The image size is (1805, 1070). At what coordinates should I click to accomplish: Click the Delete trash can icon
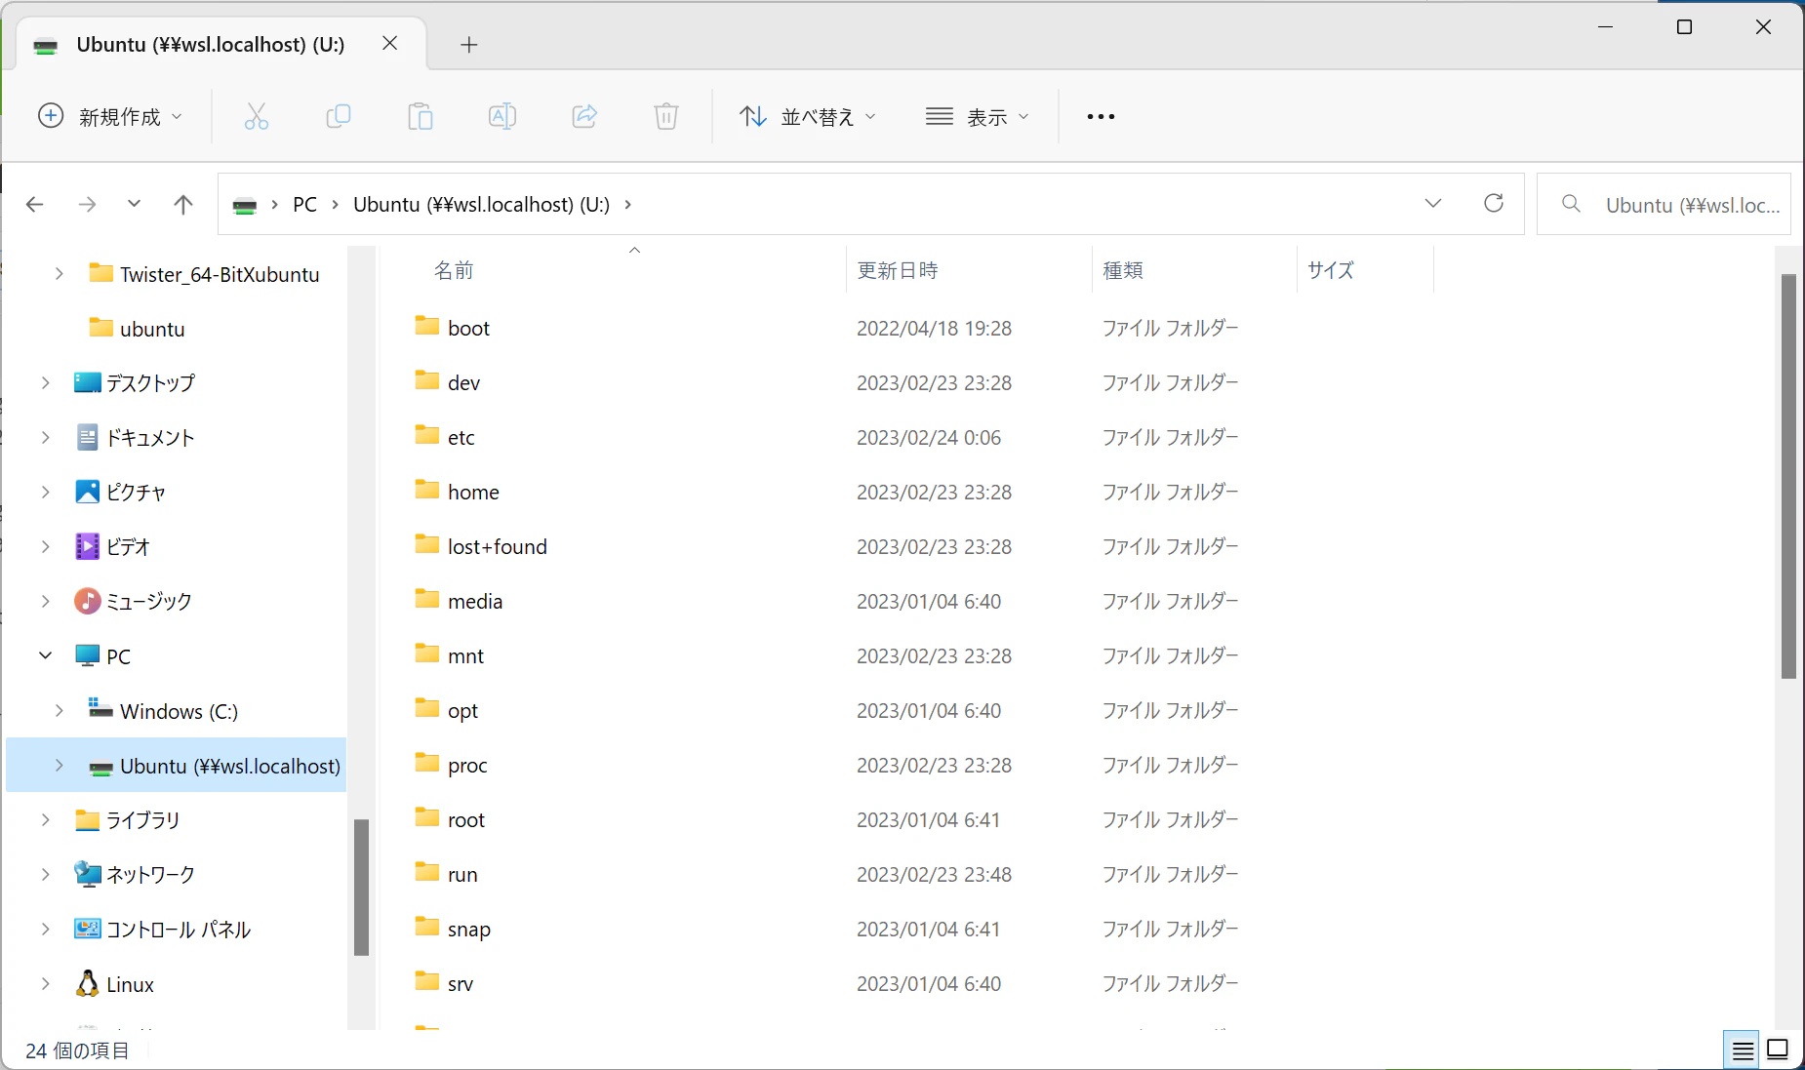[666, 117]
